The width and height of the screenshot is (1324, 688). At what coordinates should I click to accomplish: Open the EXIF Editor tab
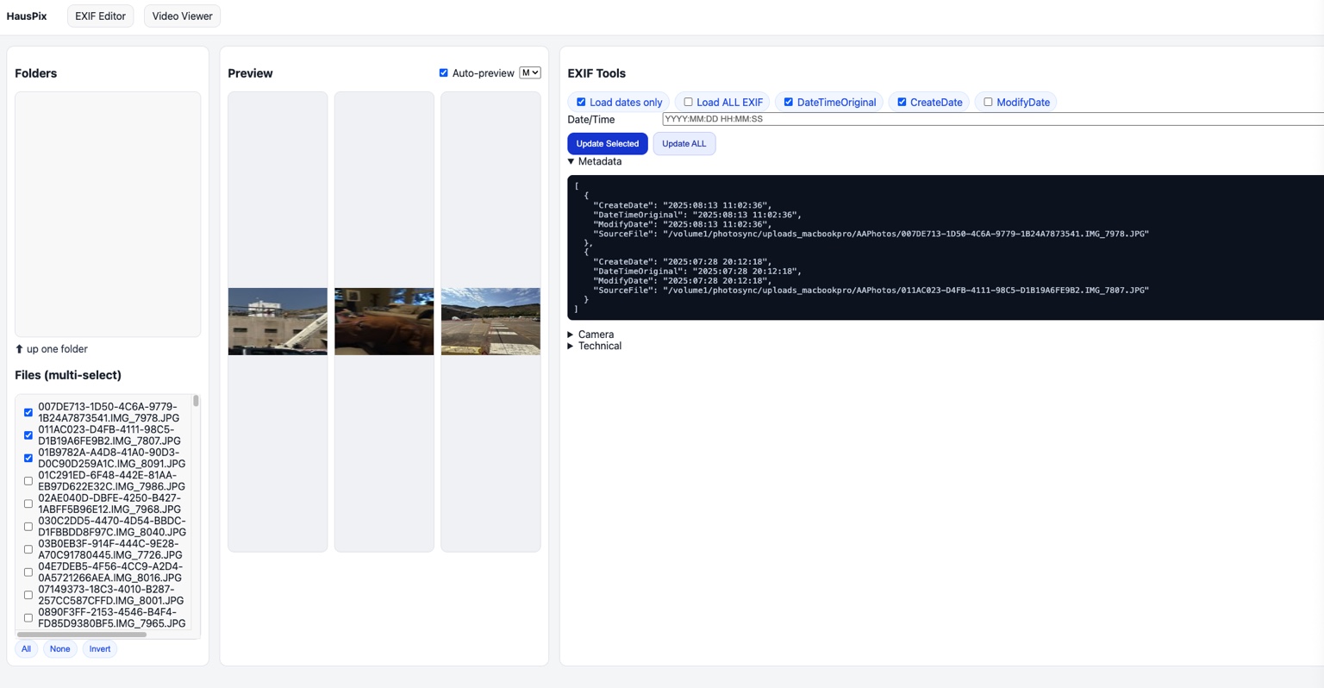coord(100,16)
